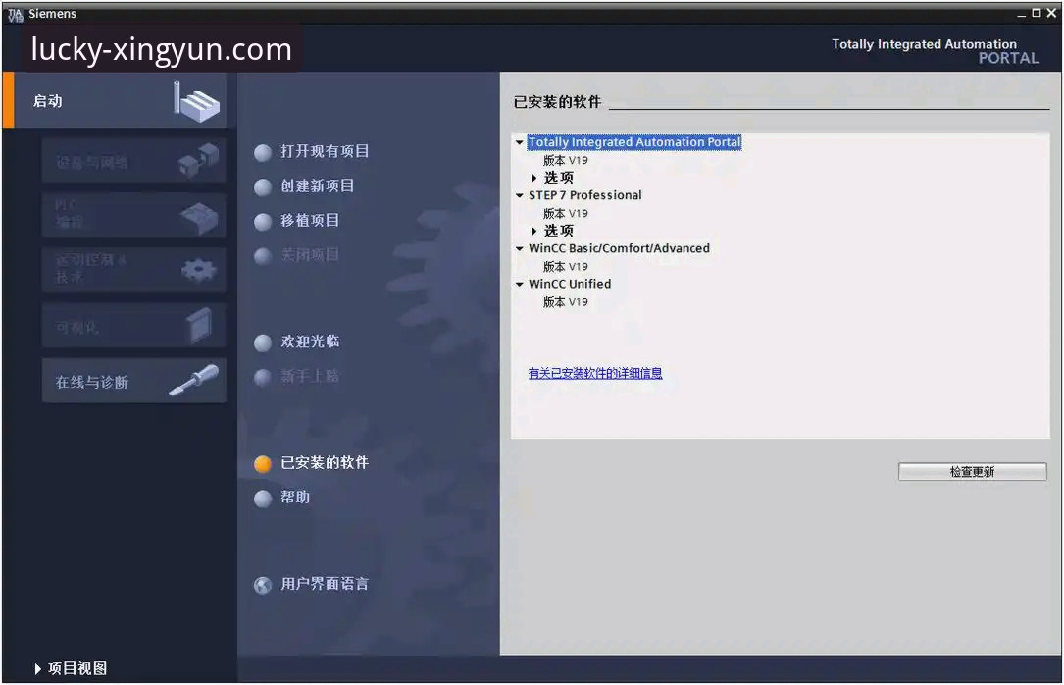
Task: Select the STEP 7 Professional tree item
Action: tap(584, 195)
